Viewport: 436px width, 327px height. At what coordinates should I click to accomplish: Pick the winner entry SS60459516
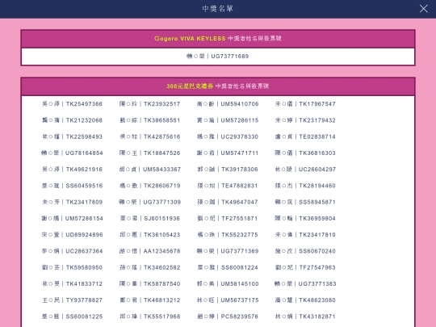pos(73,186)
